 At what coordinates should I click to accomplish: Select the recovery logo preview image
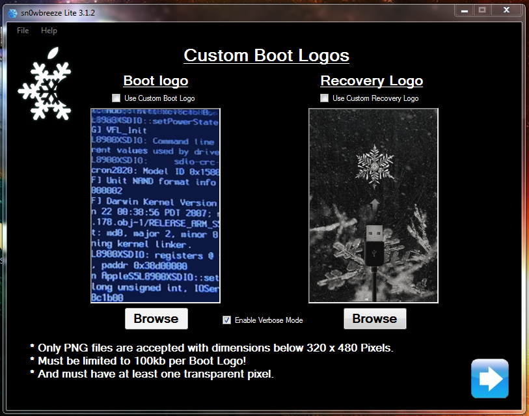[373, 206]
